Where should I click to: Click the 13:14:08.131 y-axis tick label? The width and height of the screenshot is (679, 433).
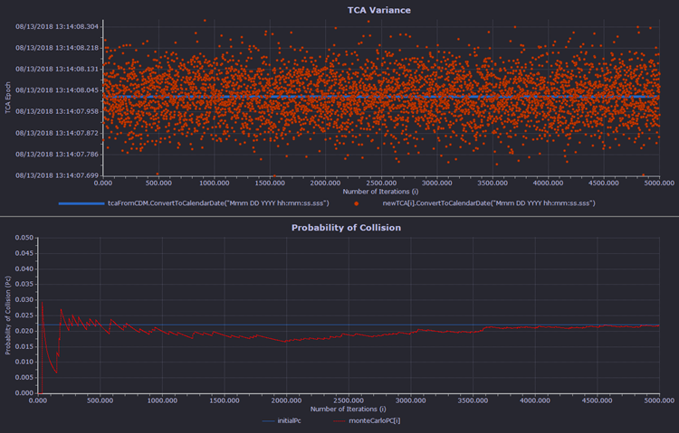click(x=57, y=69)
